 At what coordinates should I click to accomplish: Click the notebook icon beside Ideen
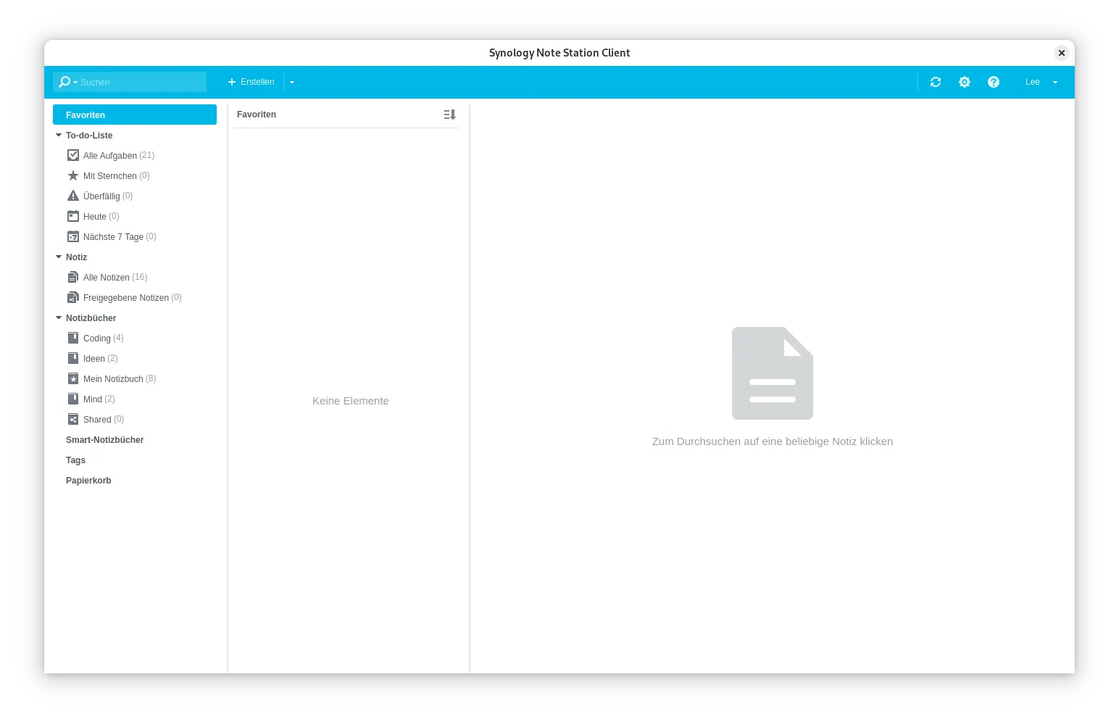(73, 358)
